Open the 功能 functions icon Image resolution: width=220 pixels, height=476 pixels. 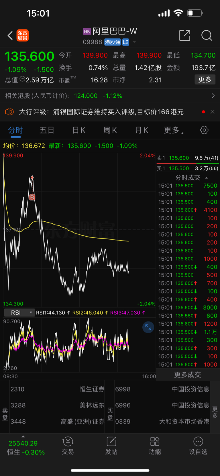pos(155,446)
